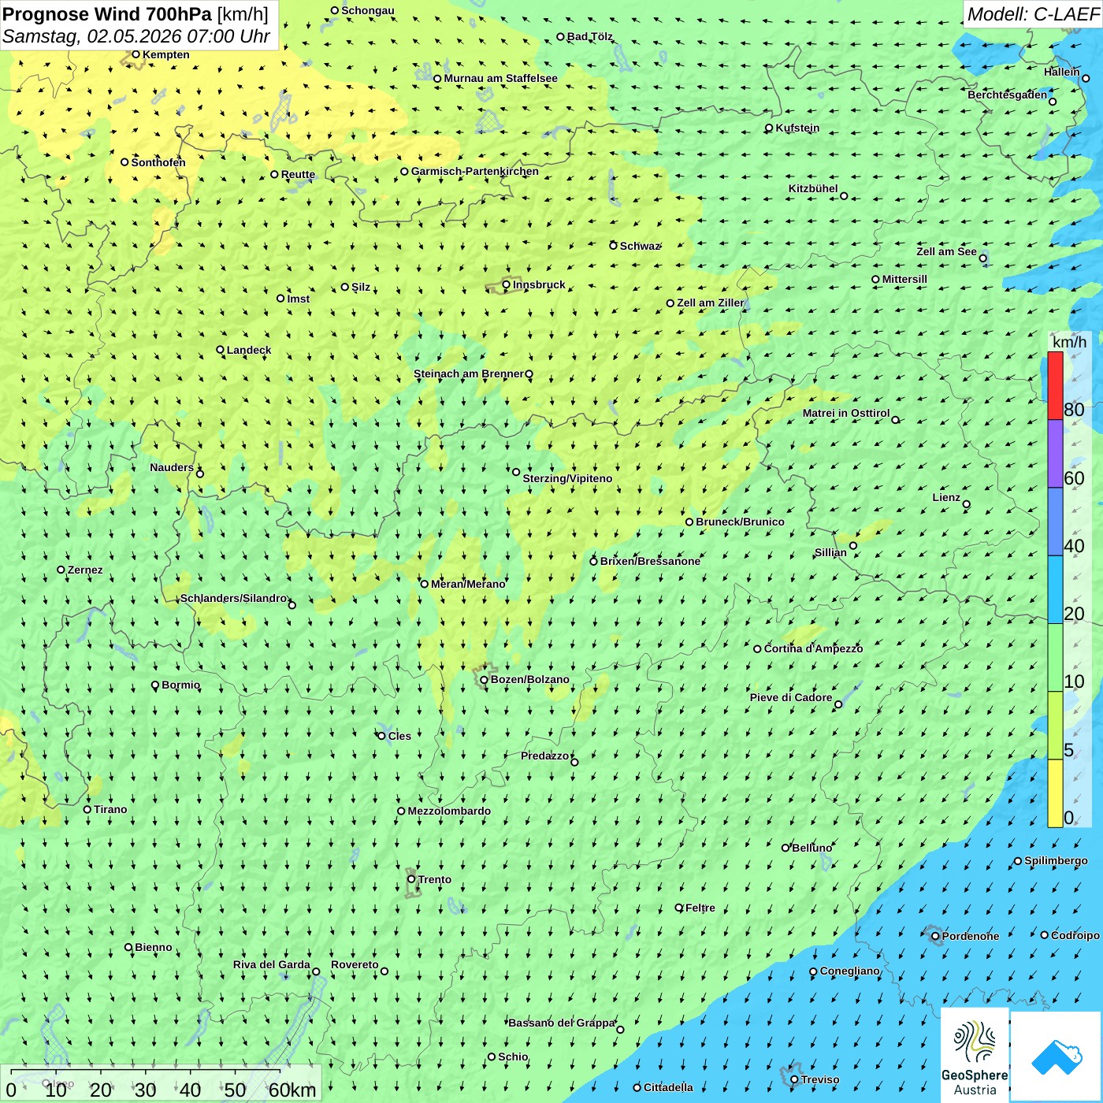Click the date 'Samstag, 02.05.2026 07:00 Uhr'
The height and width of the screenshot is (1103, 1103).
pos(136,36)
